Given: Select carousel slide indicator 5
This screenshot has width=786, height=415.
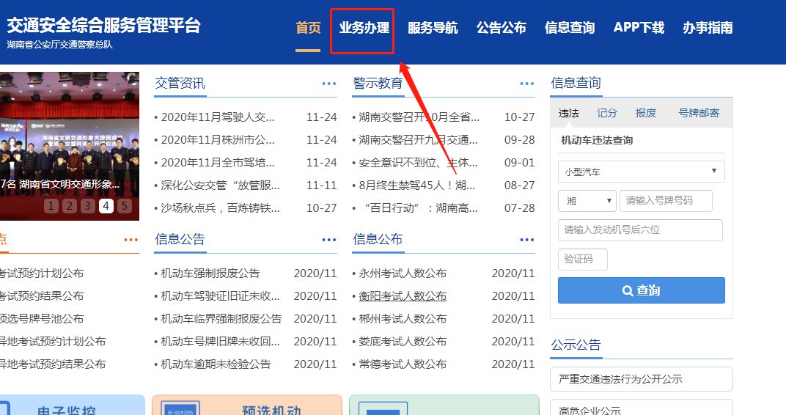Looking at the screenshot, I should click(x=125, y=206).
